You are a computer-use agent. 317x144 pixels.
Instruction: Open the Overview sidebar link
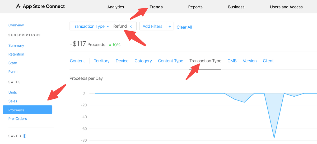click(x=16, y=25)
